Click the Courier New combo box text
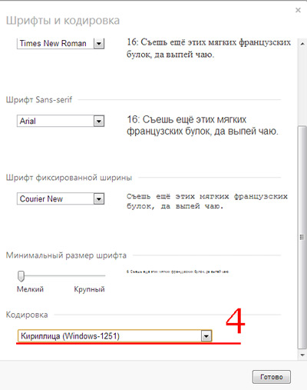Viewport: 307px width, 390px height. coord(55,198)
